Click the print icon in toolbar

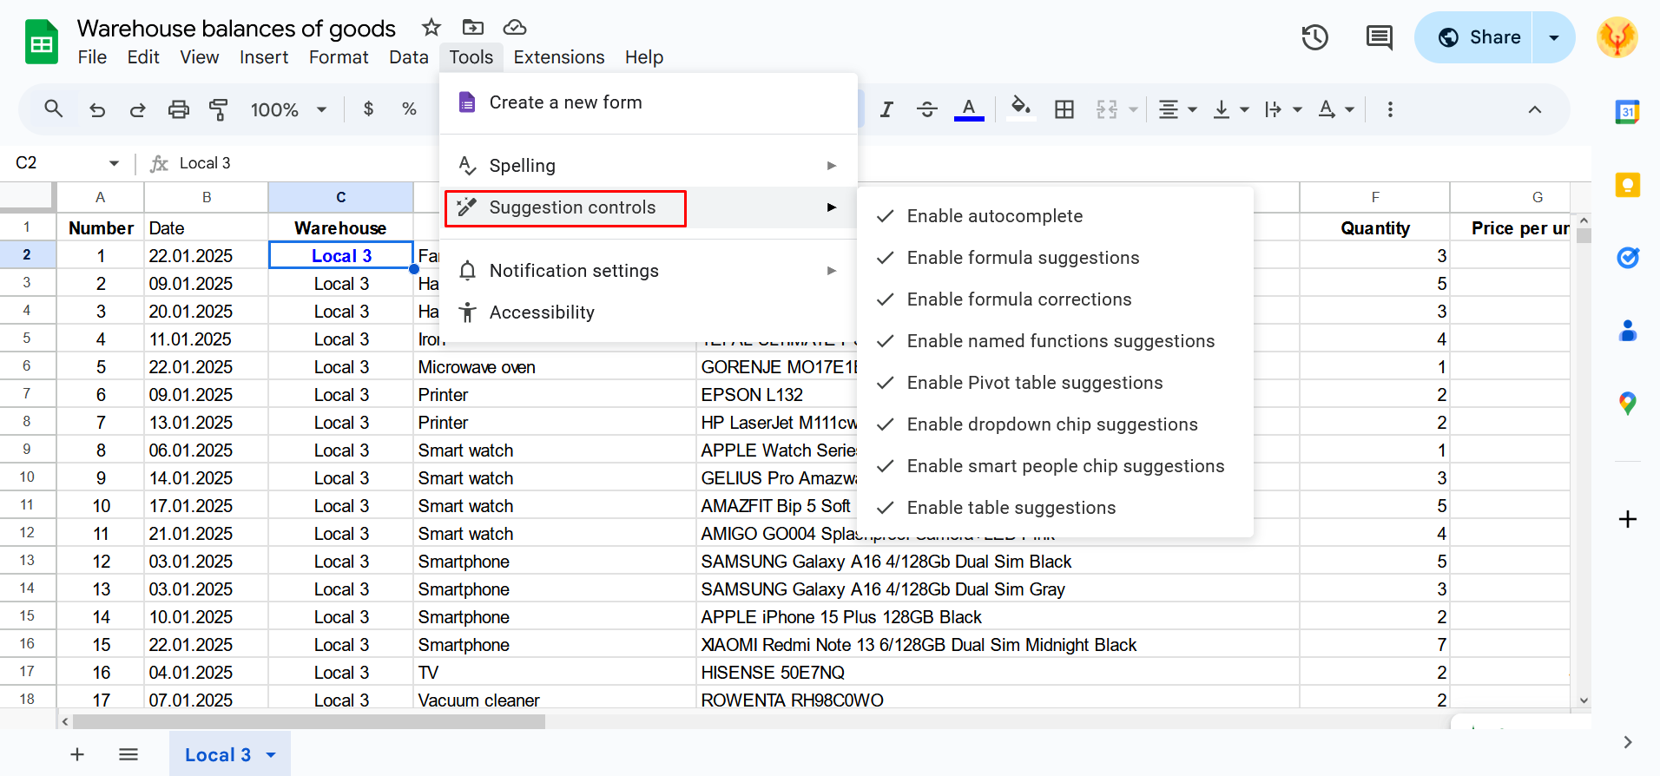pos(179,109)
